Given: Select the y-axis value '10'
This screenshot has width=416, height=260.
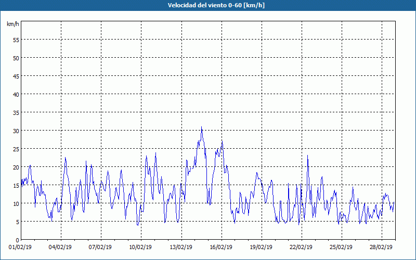Looking at the screenshot, I should pyautogui.click(x=16, y=204).
